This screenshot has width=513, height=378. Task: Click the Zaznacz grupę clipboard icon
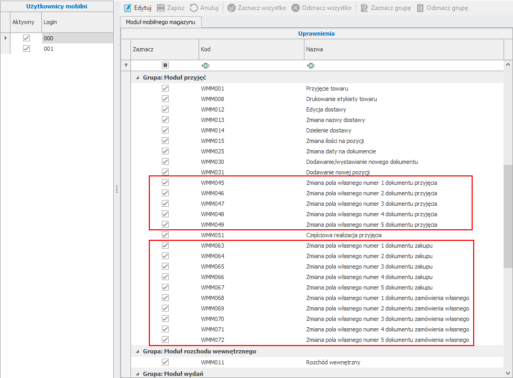[365, 8]
